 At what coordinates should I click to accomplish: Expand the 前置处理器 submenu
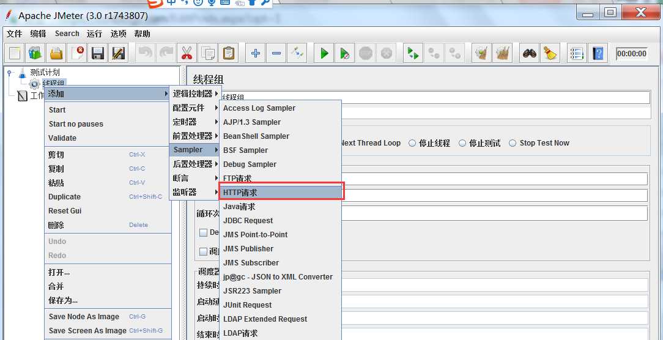pyautogui.click(x=194, y=136)
